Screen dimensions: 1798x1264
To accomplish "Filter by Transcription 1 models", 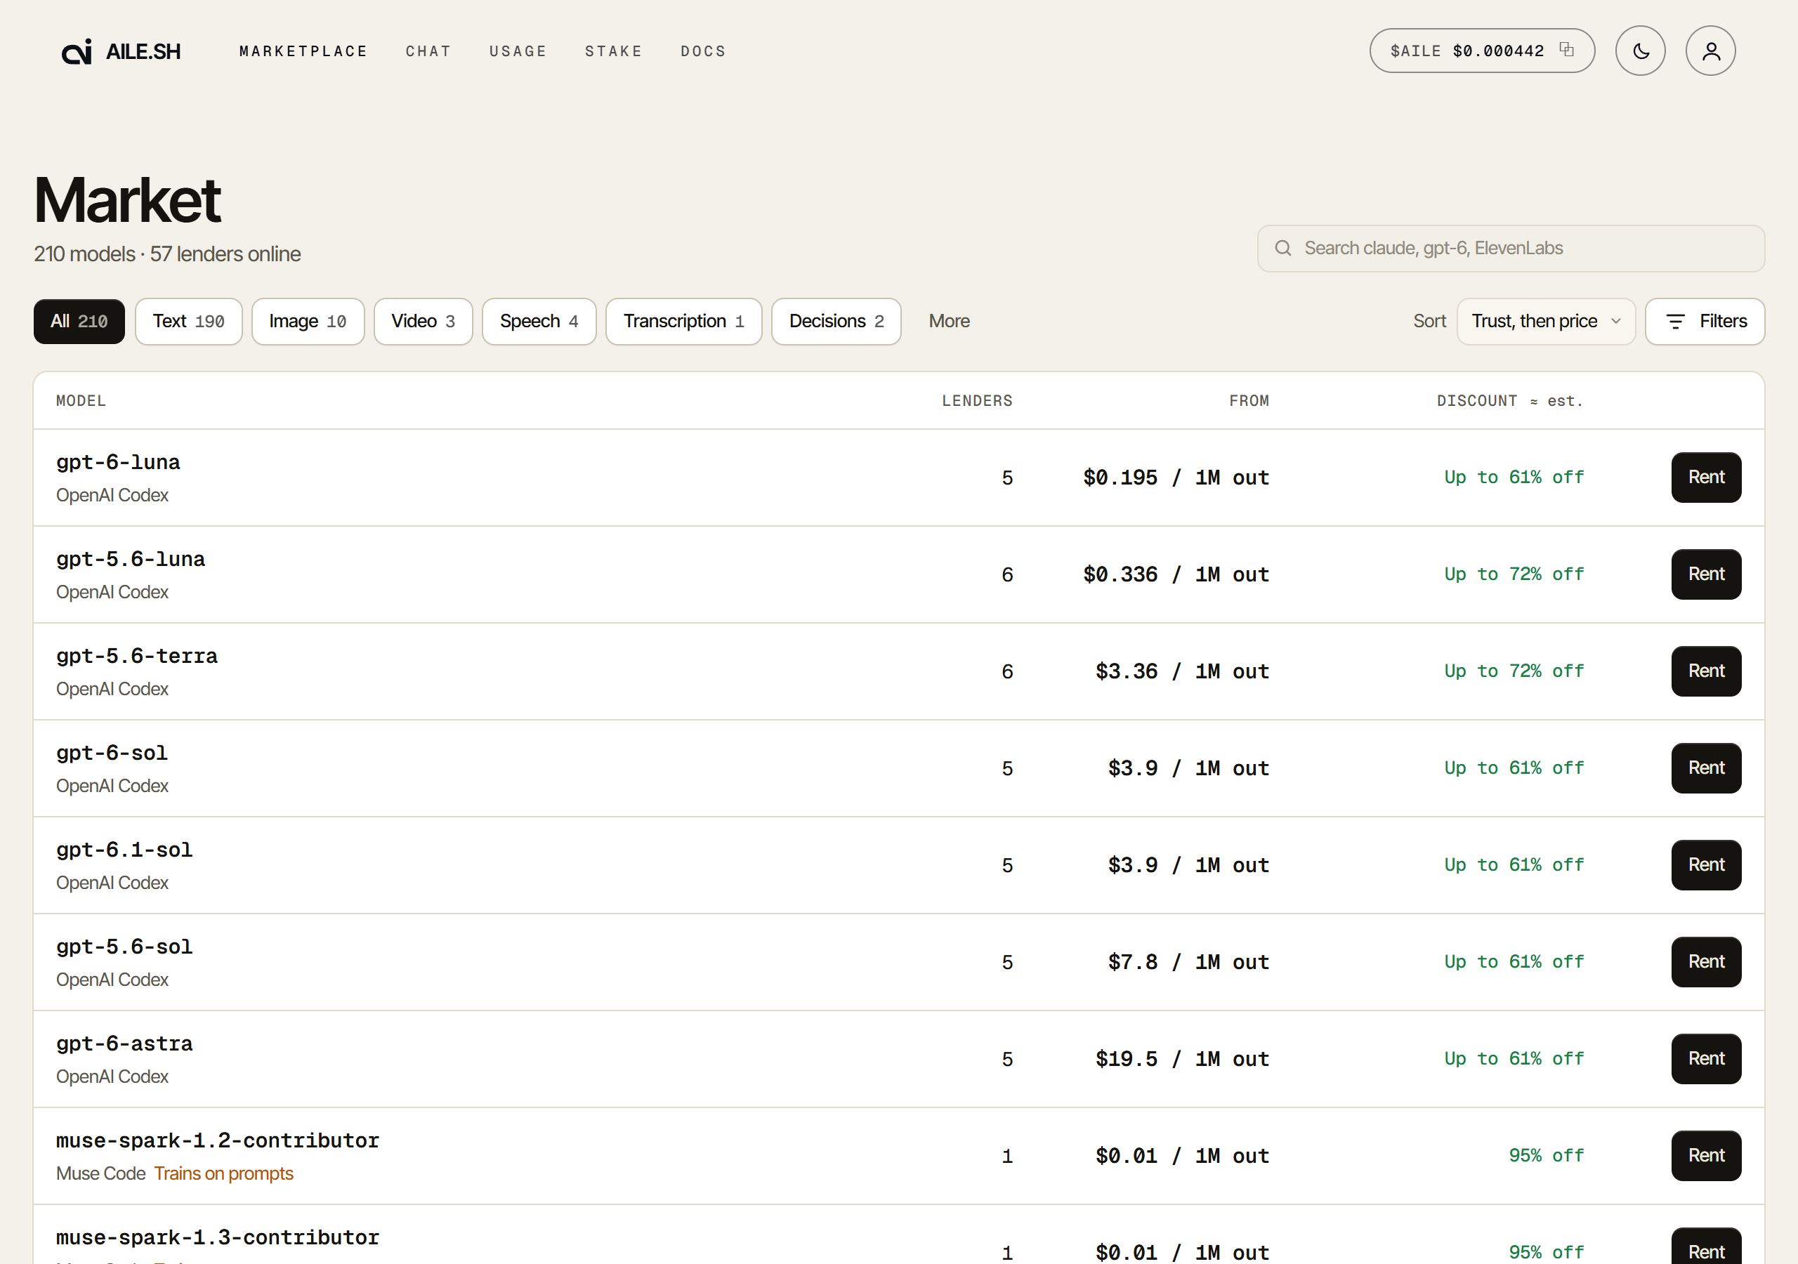I will coord(683,321).
